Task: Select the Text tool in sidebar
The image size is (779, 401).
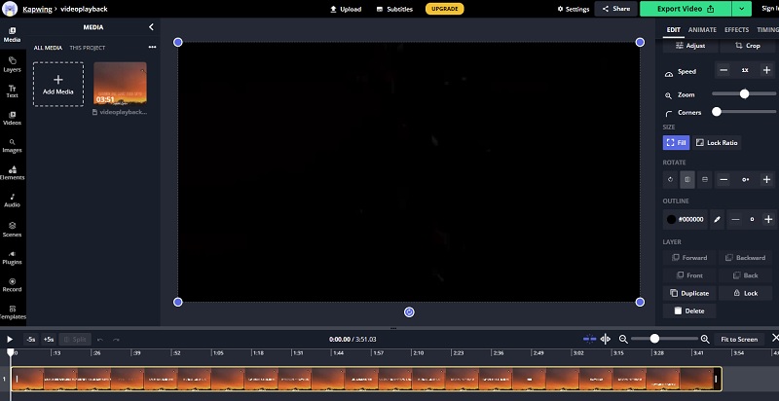Action: 13,91
